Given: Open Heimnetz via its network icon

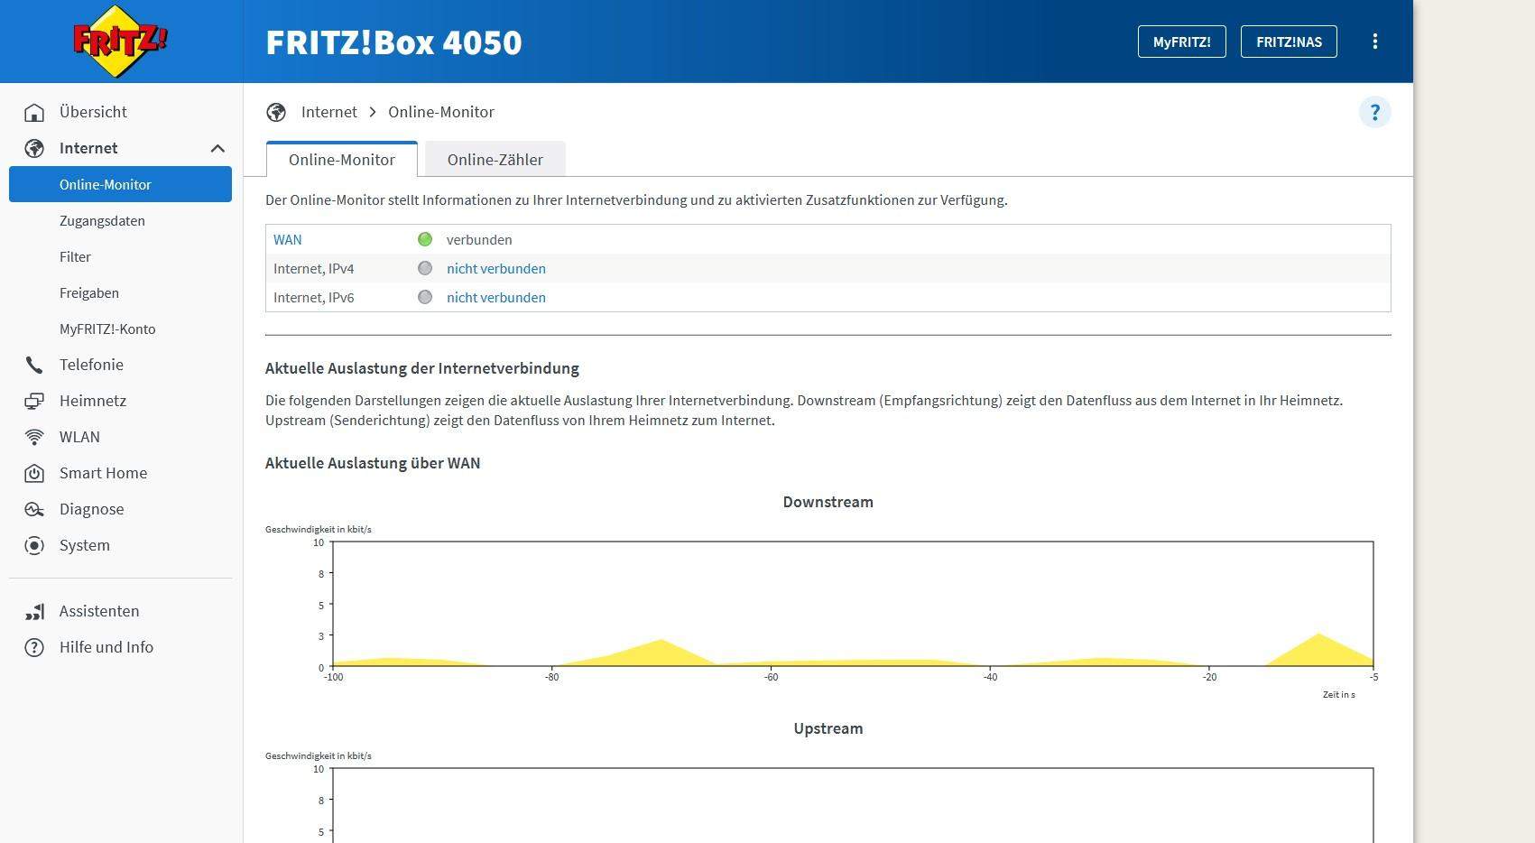Looking at the screenshot, I should [x=34, y=401].
